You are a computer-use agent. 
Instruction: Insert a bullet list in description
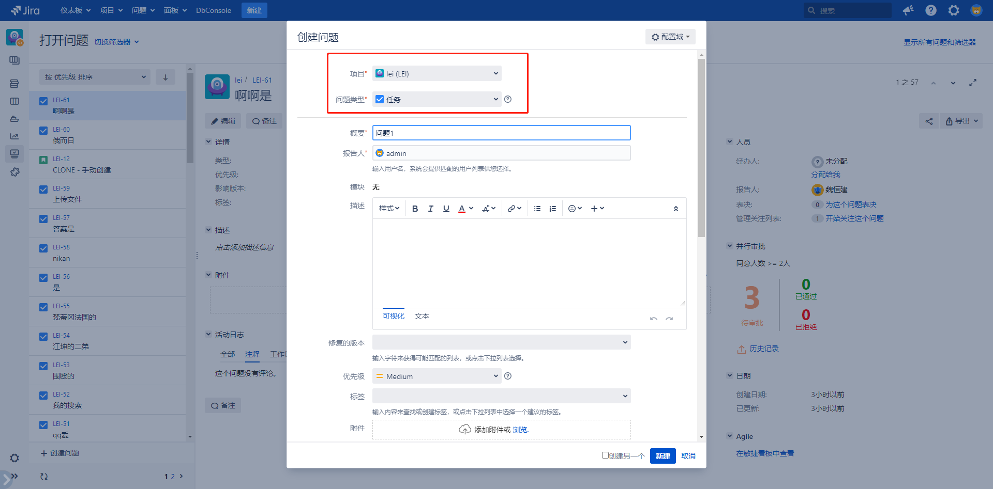point(537,209)
